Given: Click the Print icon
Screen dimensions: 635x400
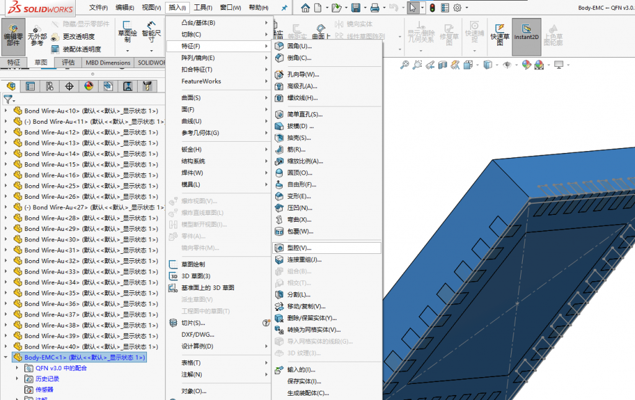Looking at the screenshot, I should click(x=375, y=7).
